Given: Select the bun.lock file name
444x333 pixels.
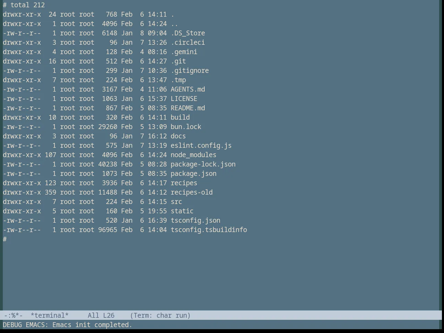Looking at the screenshot, I should click(186, 127).
